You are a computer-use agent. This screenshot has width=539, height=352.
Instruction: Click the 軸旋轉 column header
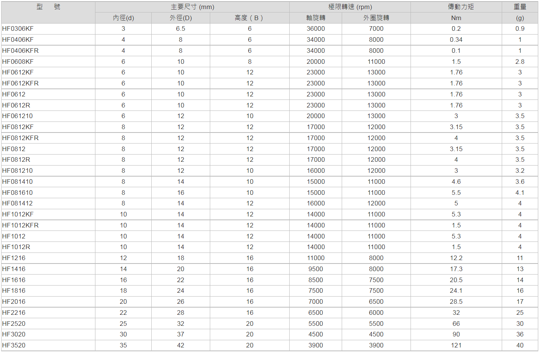point(315,18)
